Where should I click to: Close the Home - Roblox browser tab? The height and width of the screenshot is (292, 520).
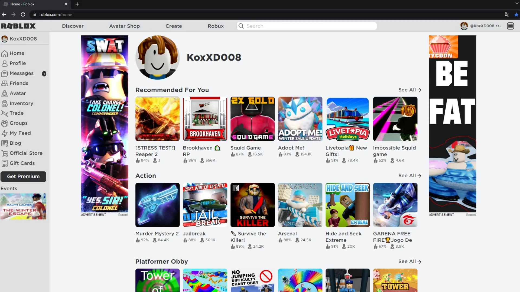click(x=66, y=4)
